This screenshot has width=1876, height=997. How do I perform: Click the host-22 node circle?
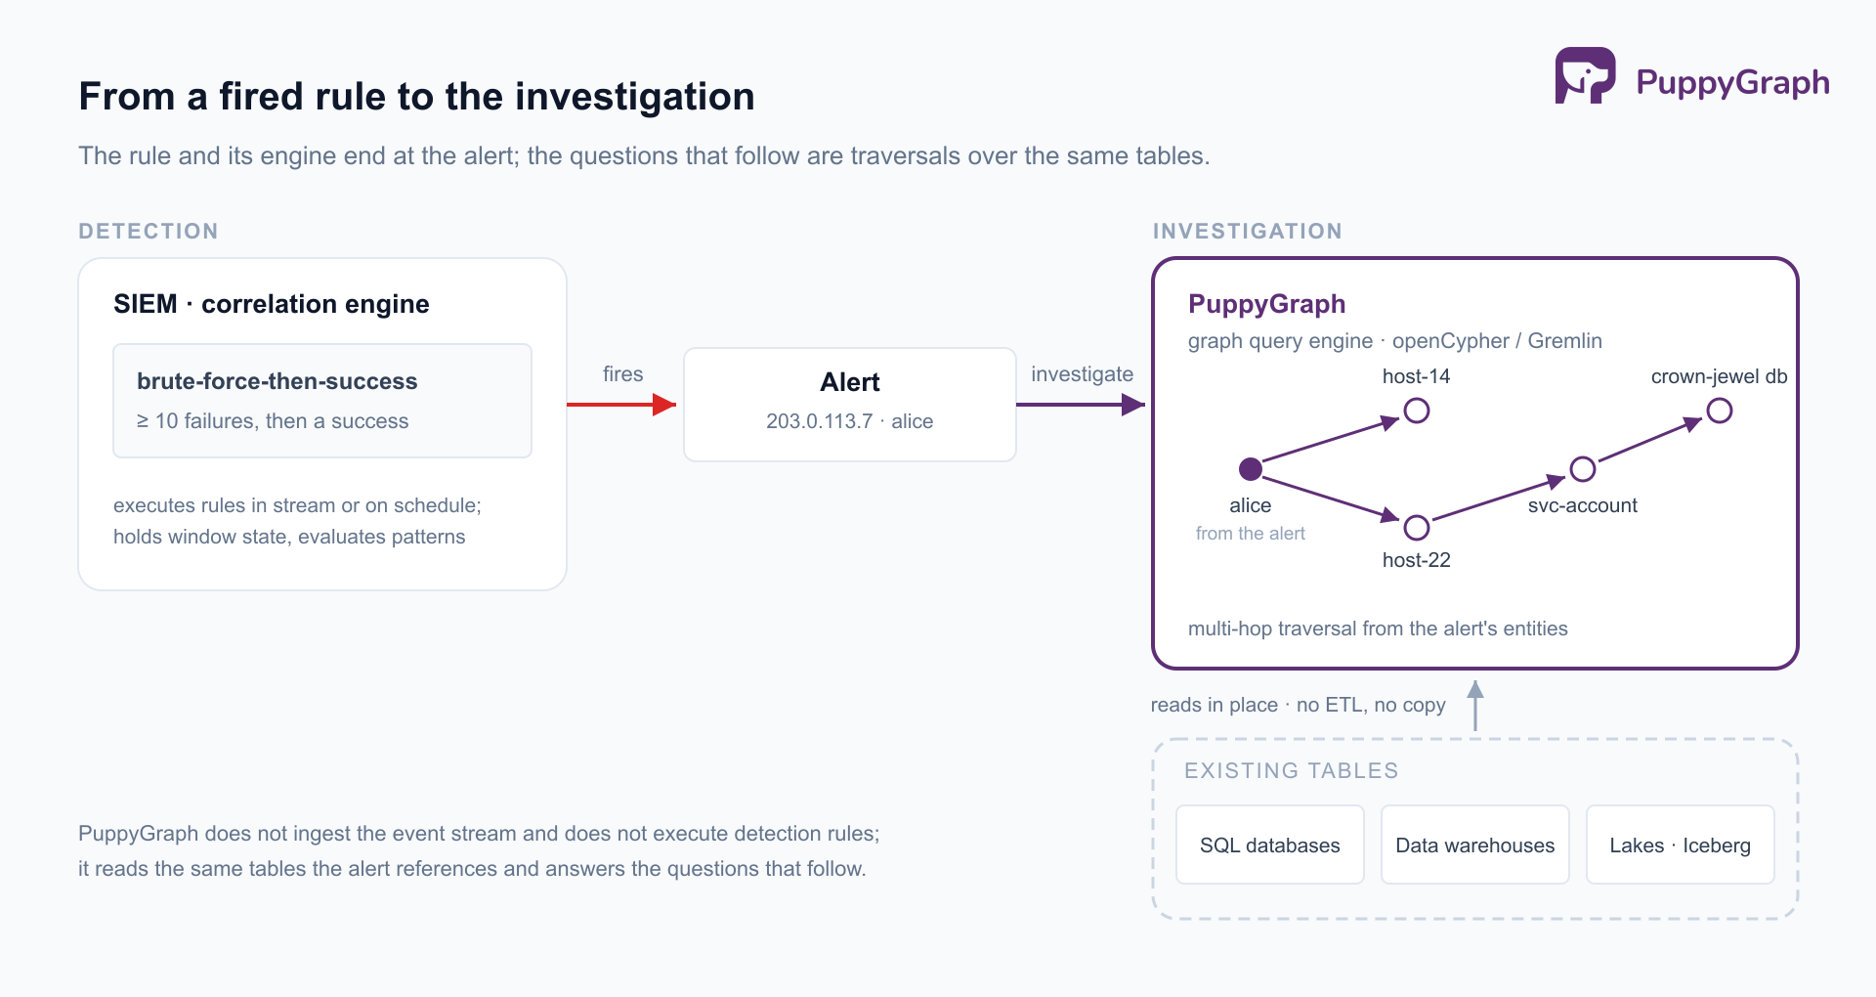point(1417,528)
